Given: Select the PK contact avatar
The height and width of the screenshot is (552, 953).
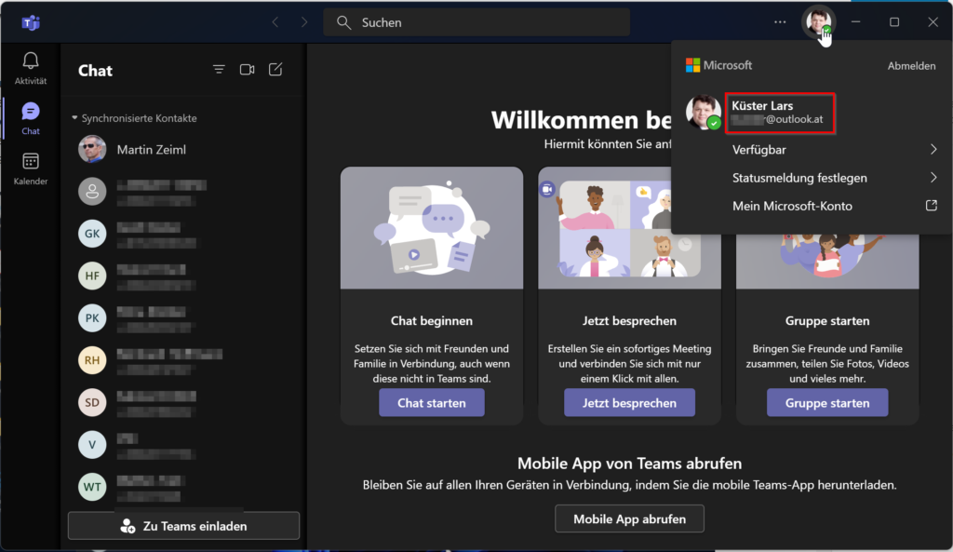Looking at the screenshot, I should 92,318.
